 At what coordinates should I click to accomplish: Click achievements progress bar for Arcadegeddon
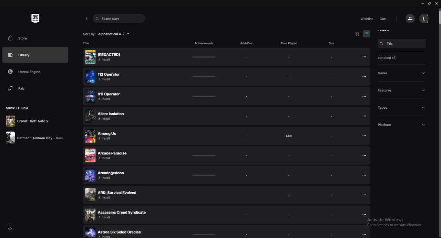click(x=204, y=175)
